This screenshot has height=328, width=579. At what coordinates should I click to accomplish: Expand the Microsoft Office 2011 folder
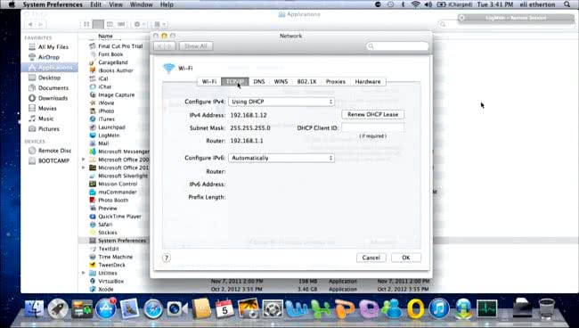pos(84,168)
